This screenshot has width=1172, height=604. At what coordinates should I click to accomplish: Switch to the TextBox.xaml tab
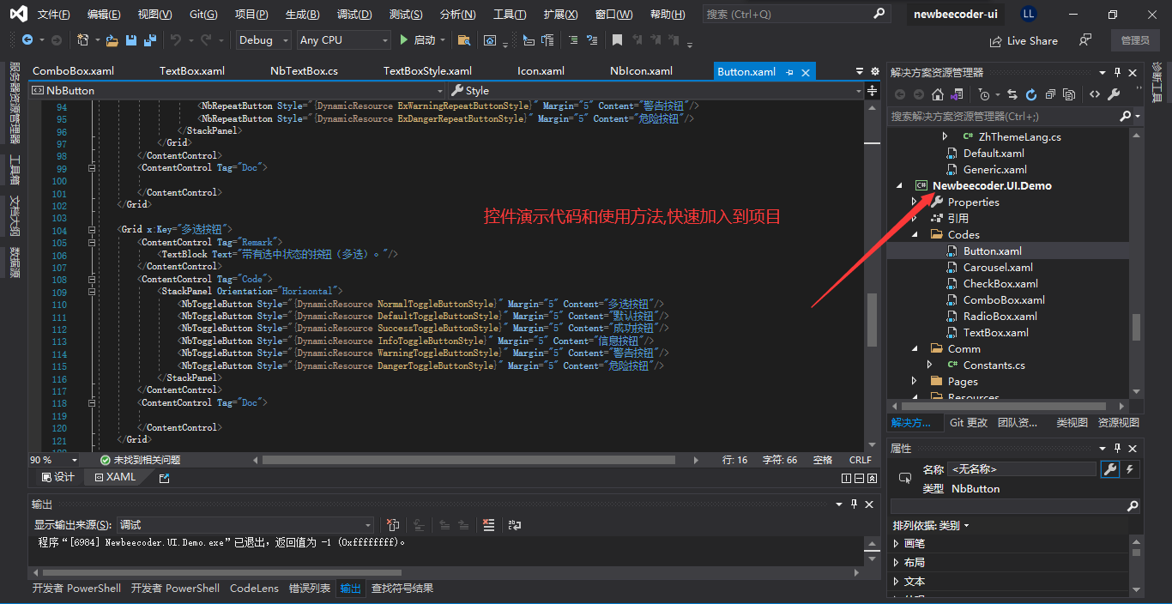click(x=192, y=71)
